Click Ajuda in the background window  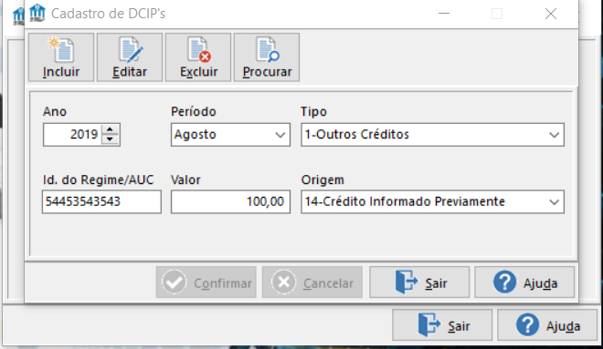[x=547, y=325]
